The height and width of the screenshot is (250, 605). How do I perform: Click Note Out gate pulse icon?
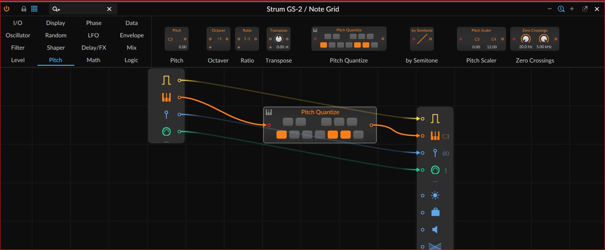[435, 119]
